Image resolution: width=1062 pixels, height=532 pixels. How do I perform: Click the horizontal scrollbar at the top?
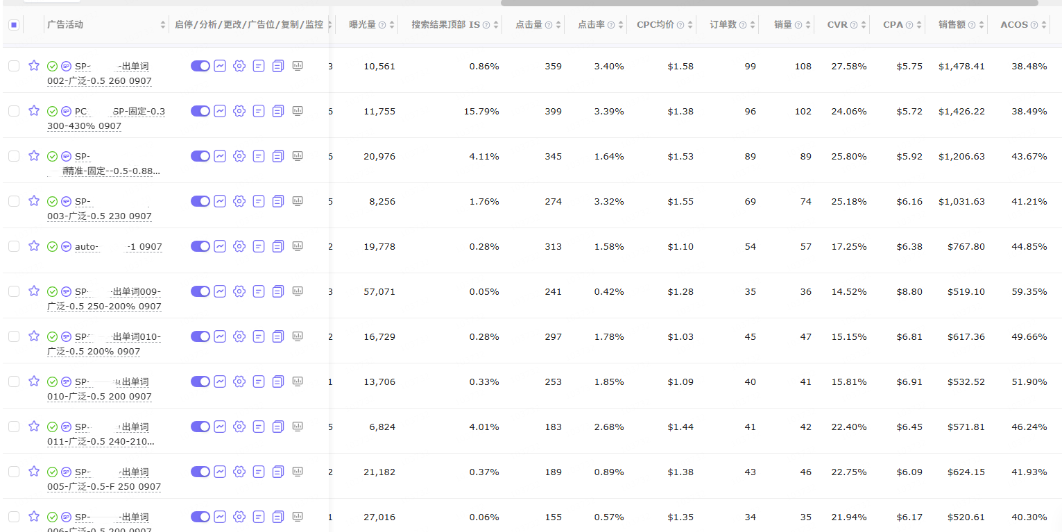(769, 3)
